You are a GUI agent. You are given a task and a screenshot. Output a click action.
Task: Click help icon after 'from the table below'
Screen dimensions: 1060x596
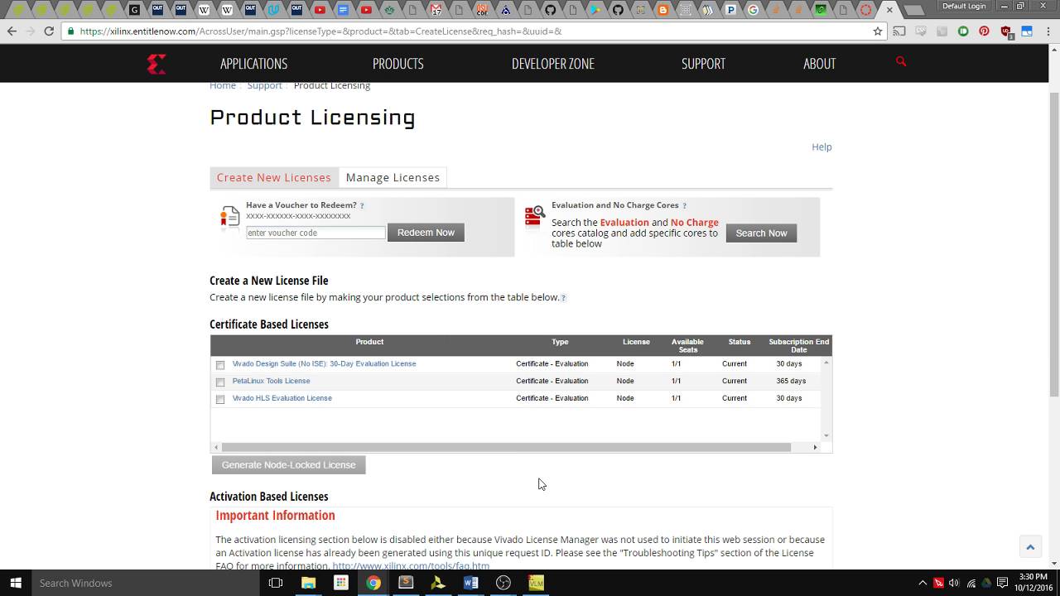click(563, 298)
